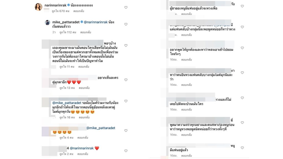Open the mike_pattaradet username in the reply
The width and height of the screenshot is (283, 159).
pyautogui.click(x=66, y=22)
